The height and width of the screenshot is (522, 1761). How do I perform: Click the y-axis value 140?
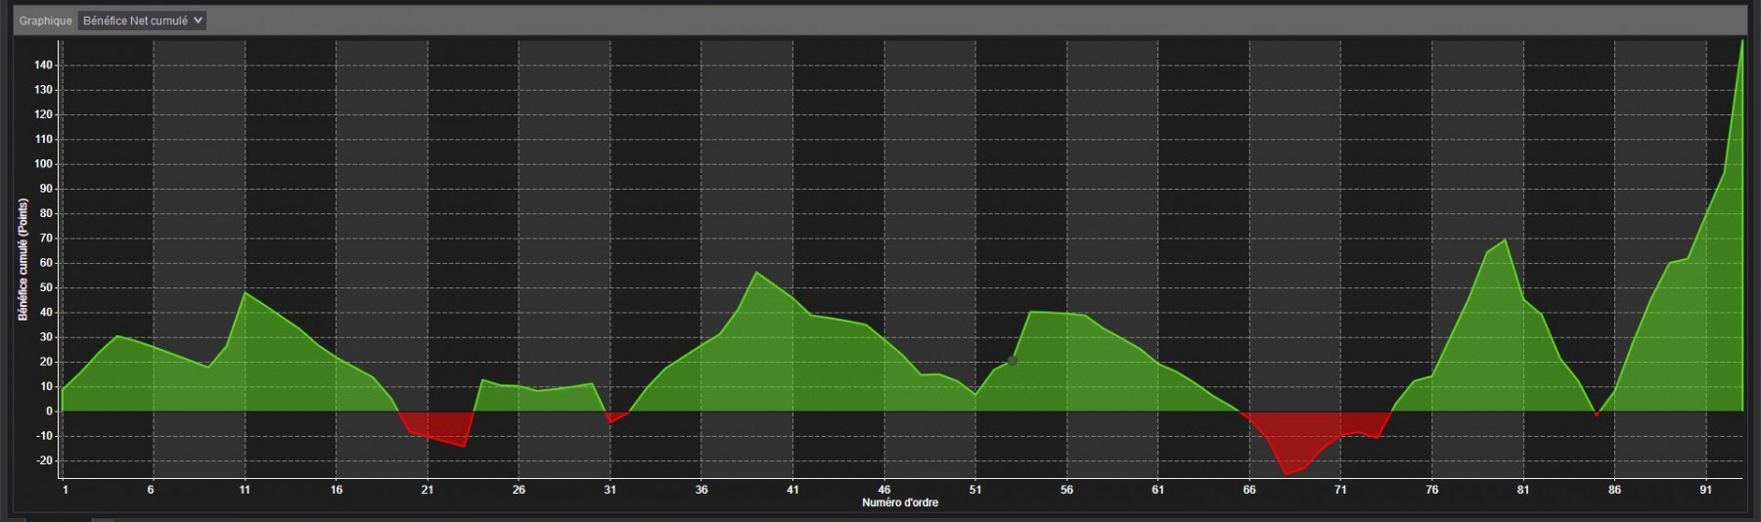point(43,65)
